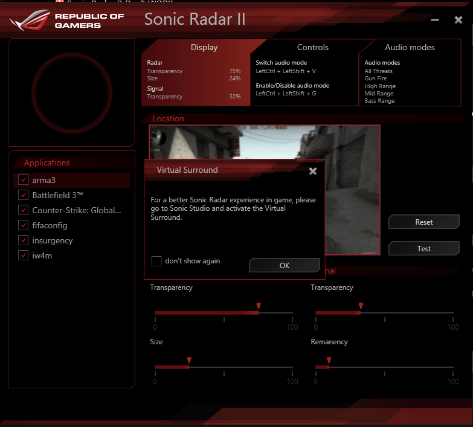
Task: Click the "Gun Fire" audio mode text
Action: pos(375,79)
